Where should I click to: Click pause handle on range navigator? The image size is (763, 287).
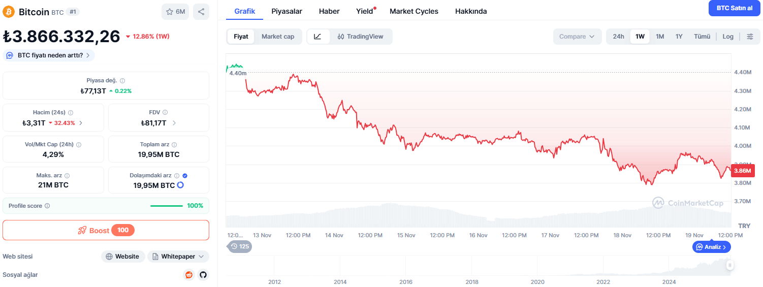coord(730,265)
